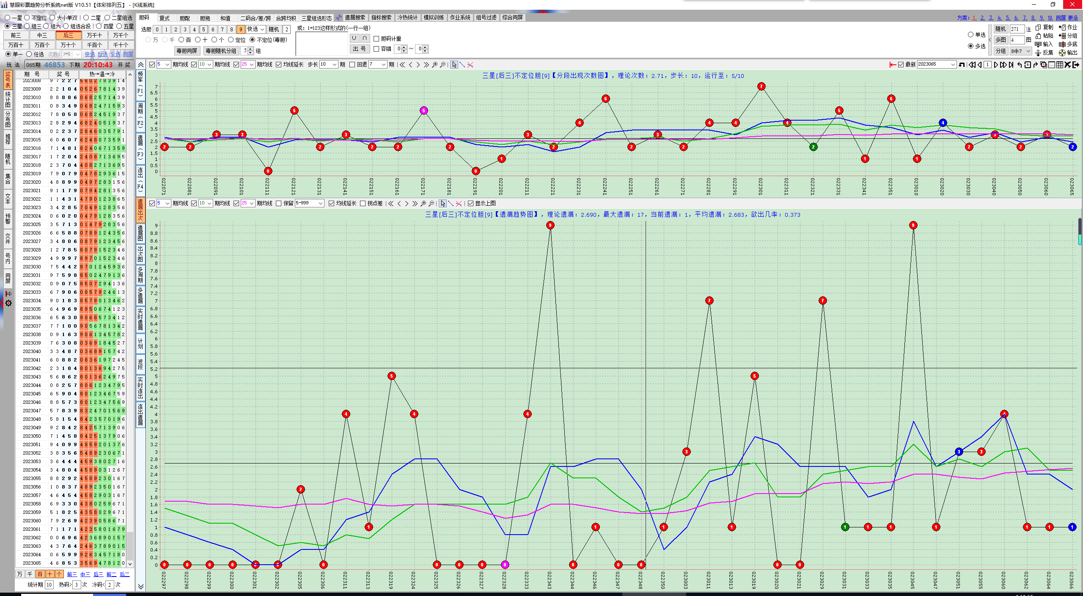The image size is (1083, 596).
Task: Select the 不定位 radio button in top-left panel
Action: [x=27, y=18]
